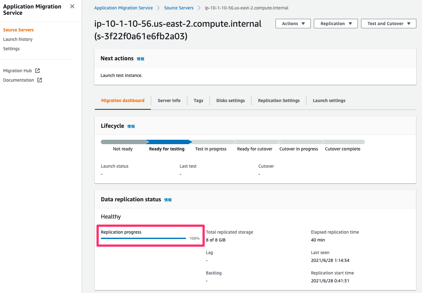This screenshot has width=422, height=293.
Task: Open the Documentation link
Action: point(19,80)
